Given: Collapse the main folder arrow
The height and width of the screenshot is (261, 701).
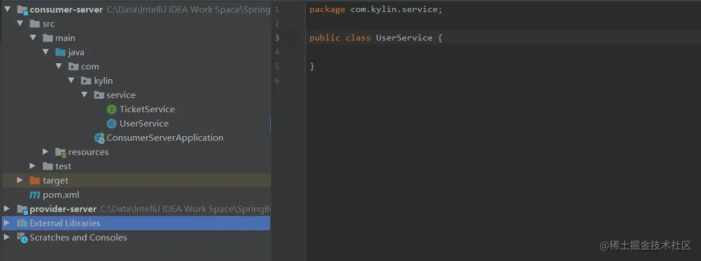Looking at the screenshot, I should click(32, 38).
